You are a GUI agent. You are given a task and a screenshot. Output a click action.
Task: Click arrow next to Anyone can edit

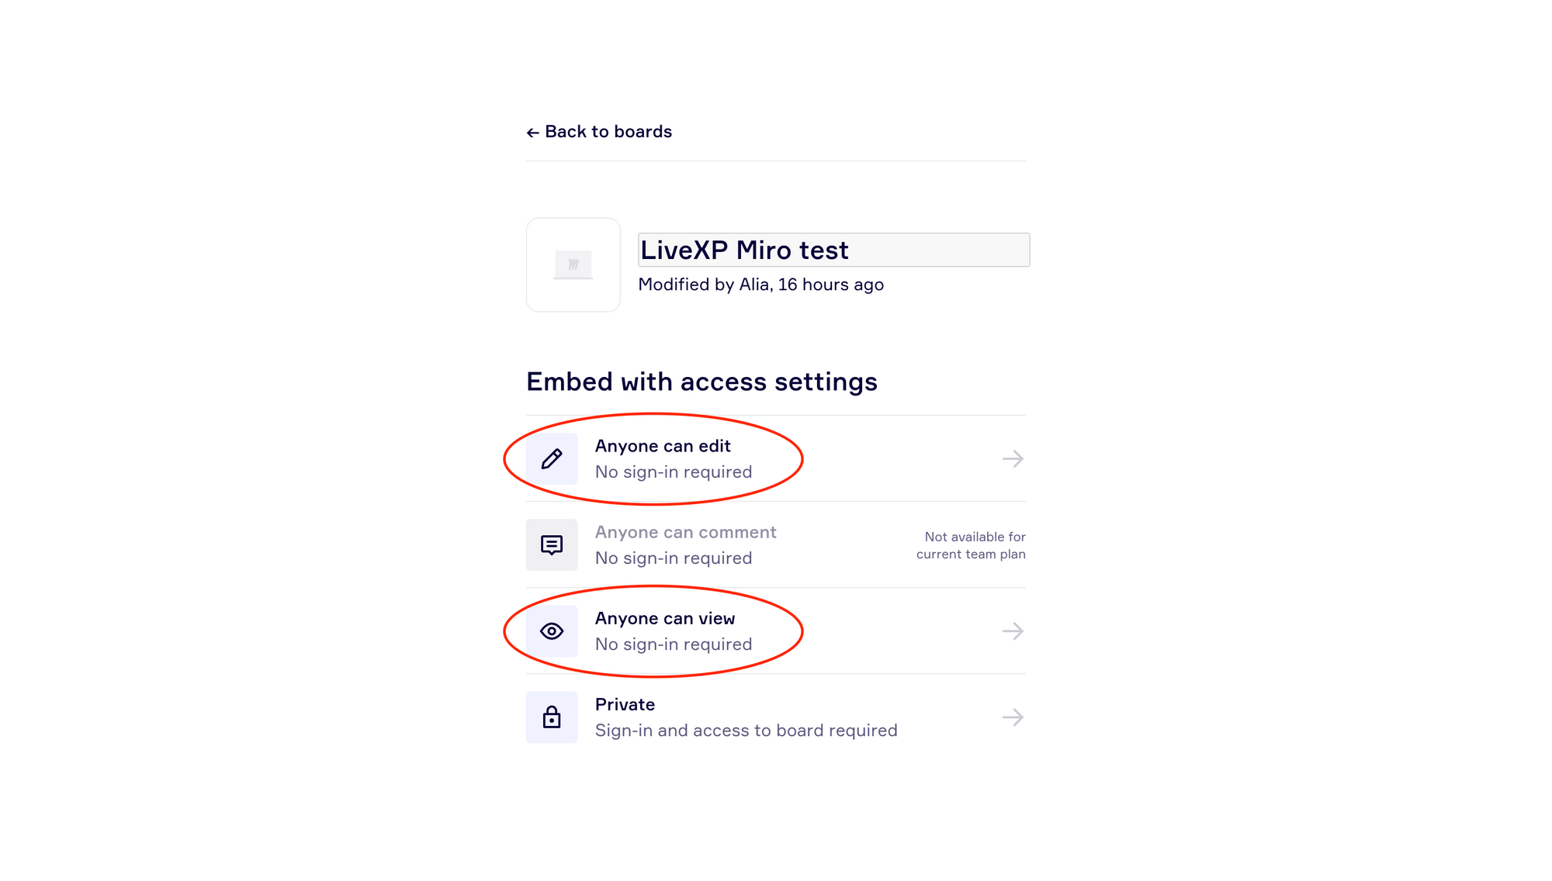click(x=1013, y=459)
